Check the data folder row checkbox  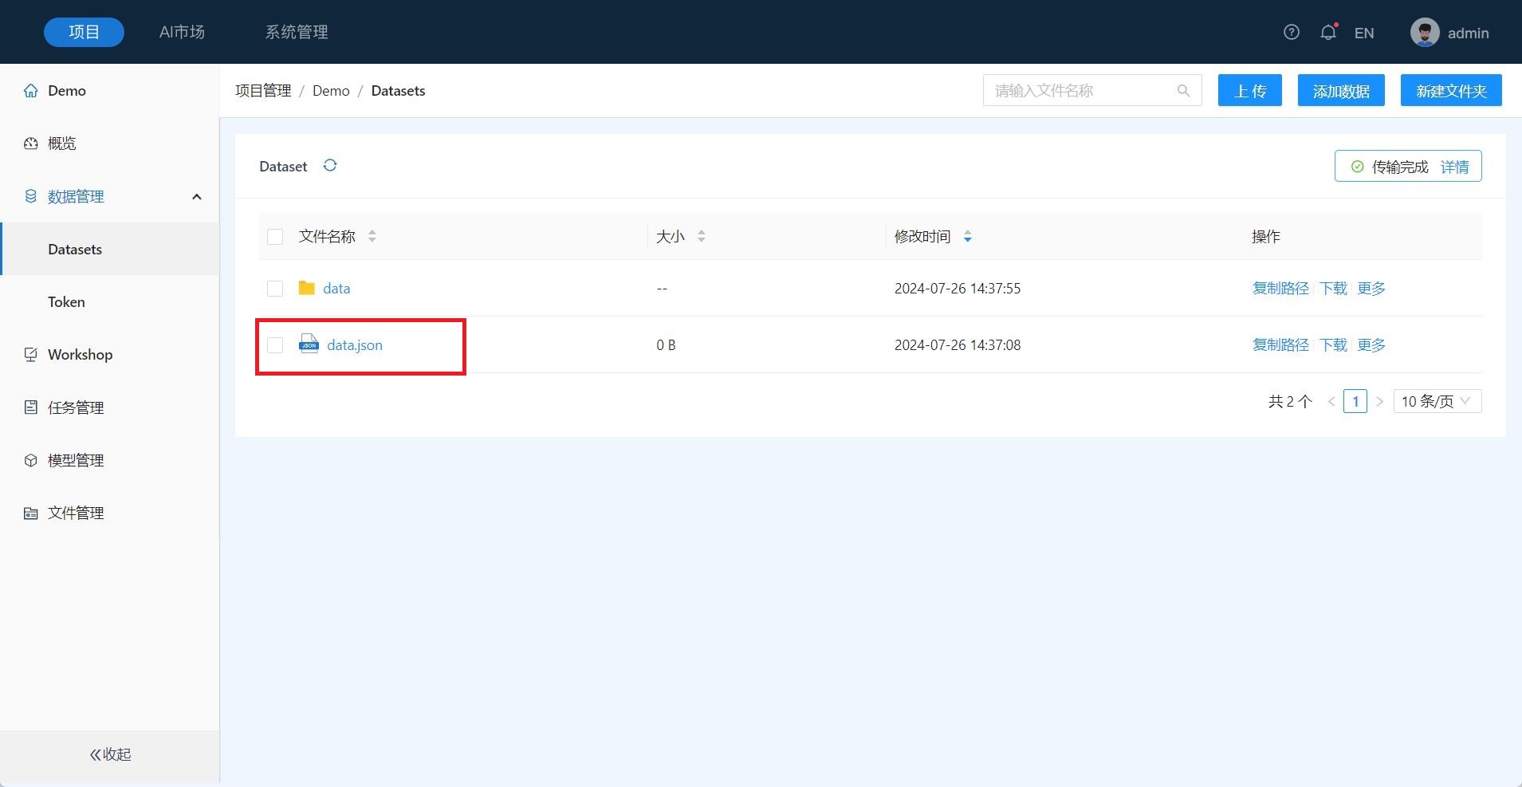coord(275,289)
